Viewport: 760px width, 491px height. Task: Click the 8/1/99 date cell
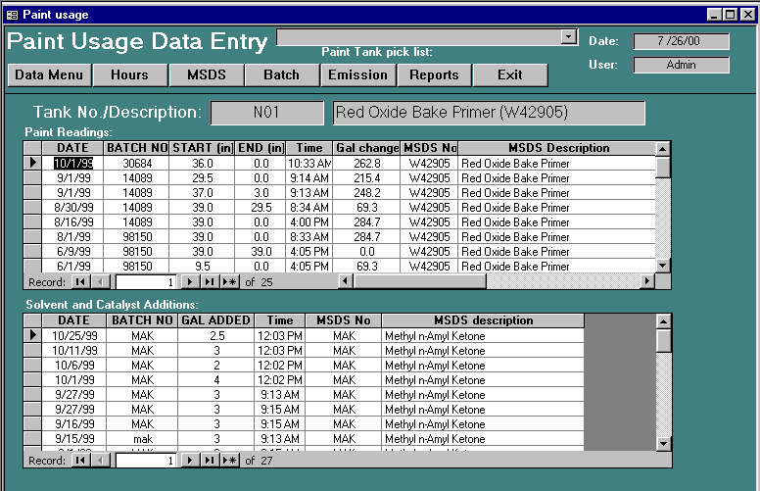pos(73,237)
